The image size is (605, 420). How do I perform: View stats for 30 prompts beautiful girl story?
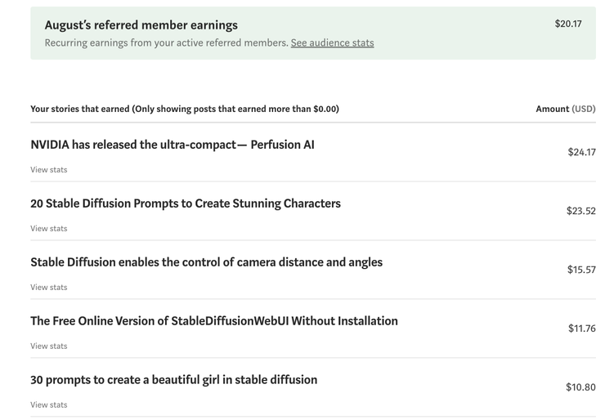pos(49,405)
